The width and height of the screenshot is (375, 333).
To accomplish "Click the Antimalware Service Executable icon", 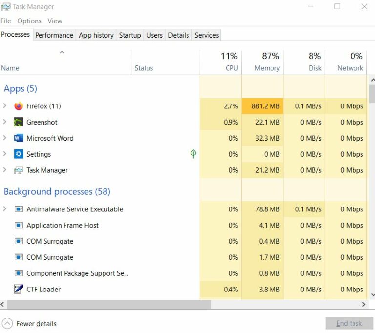I will pyautogui.click(x=19, y=209).
